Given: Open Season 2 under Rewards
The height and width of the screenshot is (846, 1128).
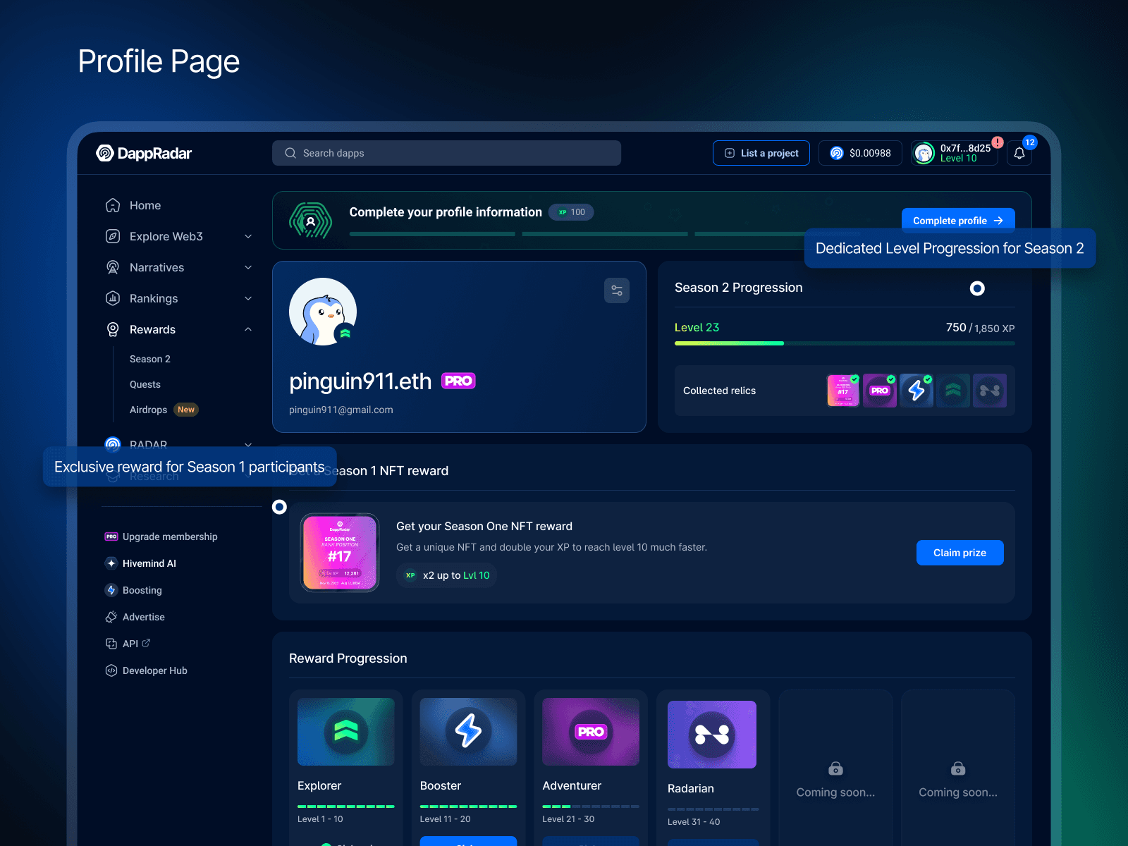Looking at the screenshot, I should pos(150,359).
